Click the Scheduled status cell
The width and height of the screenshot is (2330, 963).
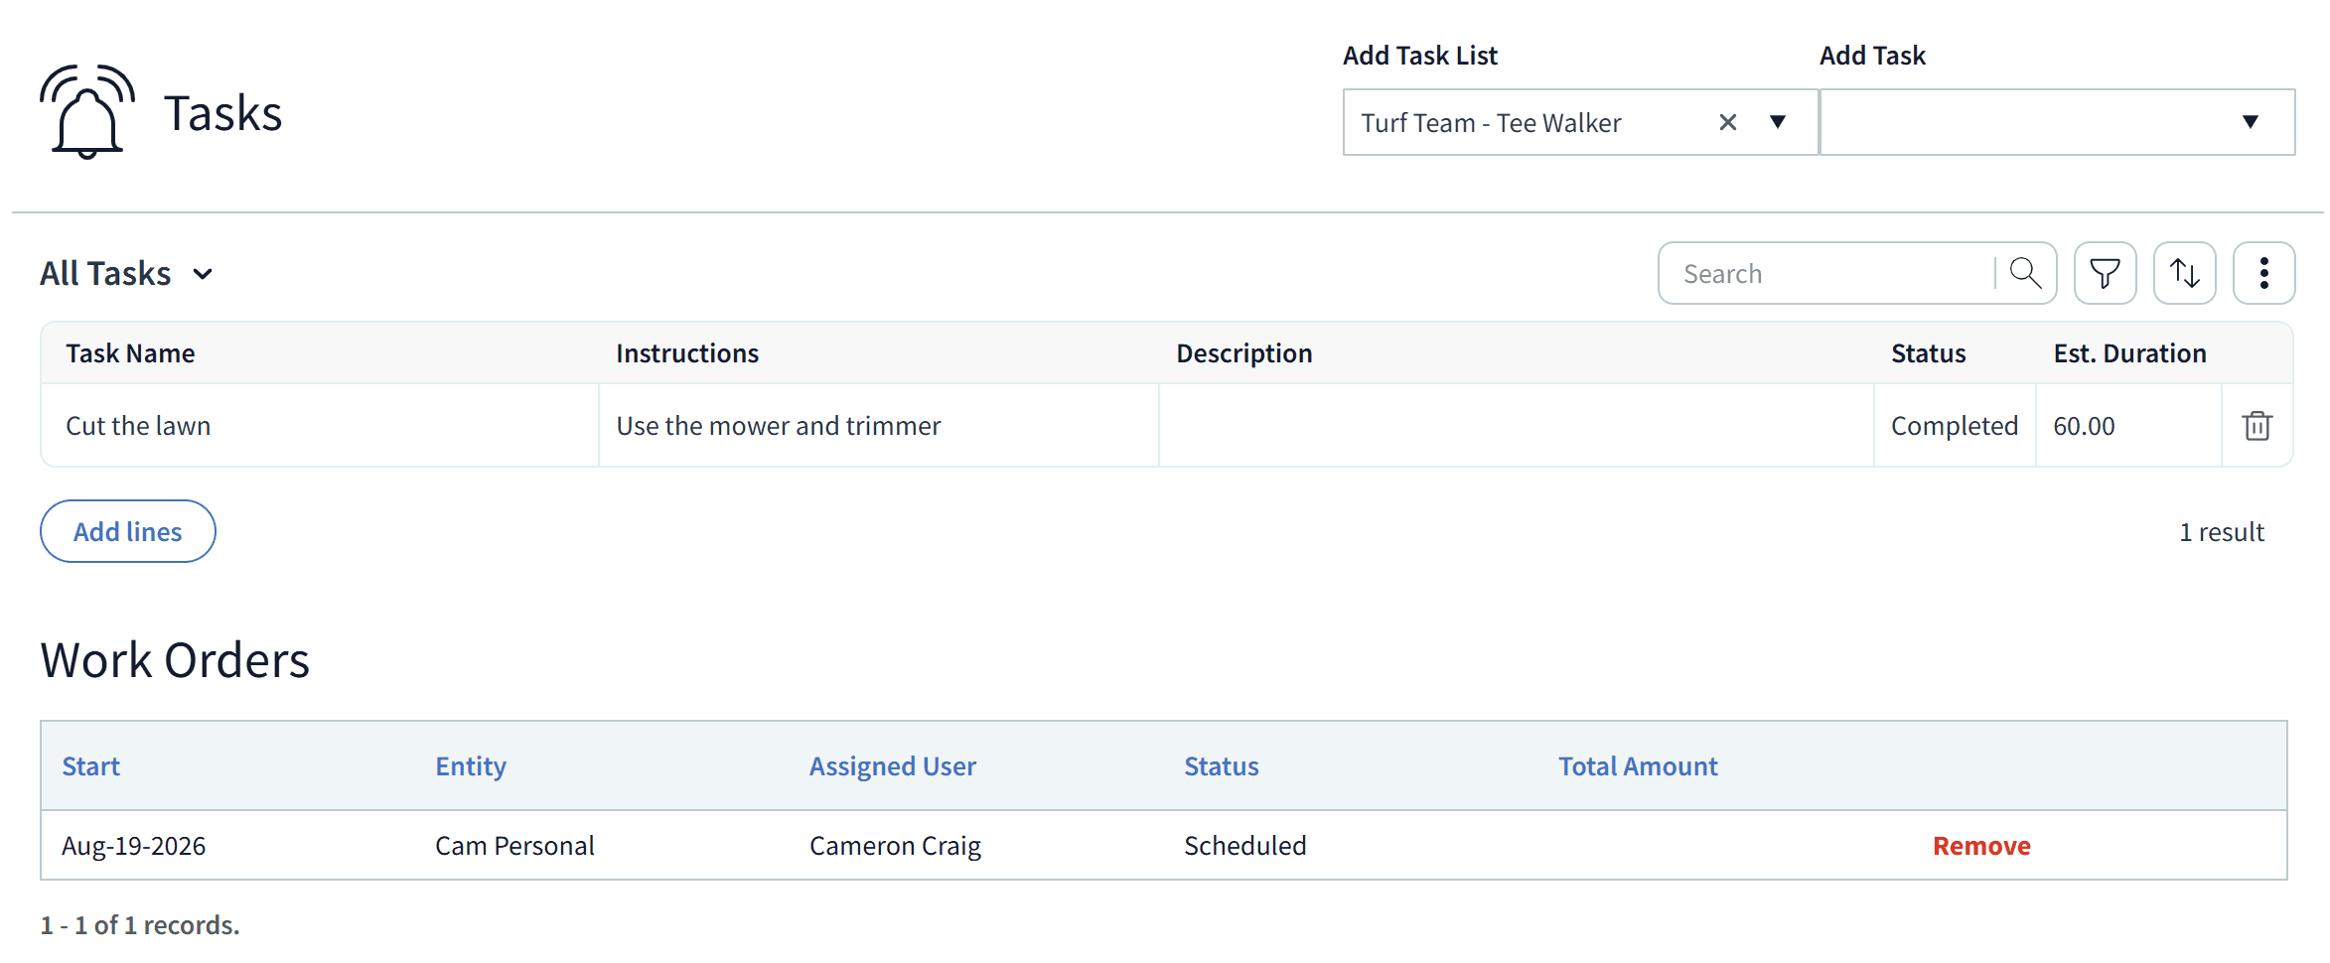coord(1245,846)
